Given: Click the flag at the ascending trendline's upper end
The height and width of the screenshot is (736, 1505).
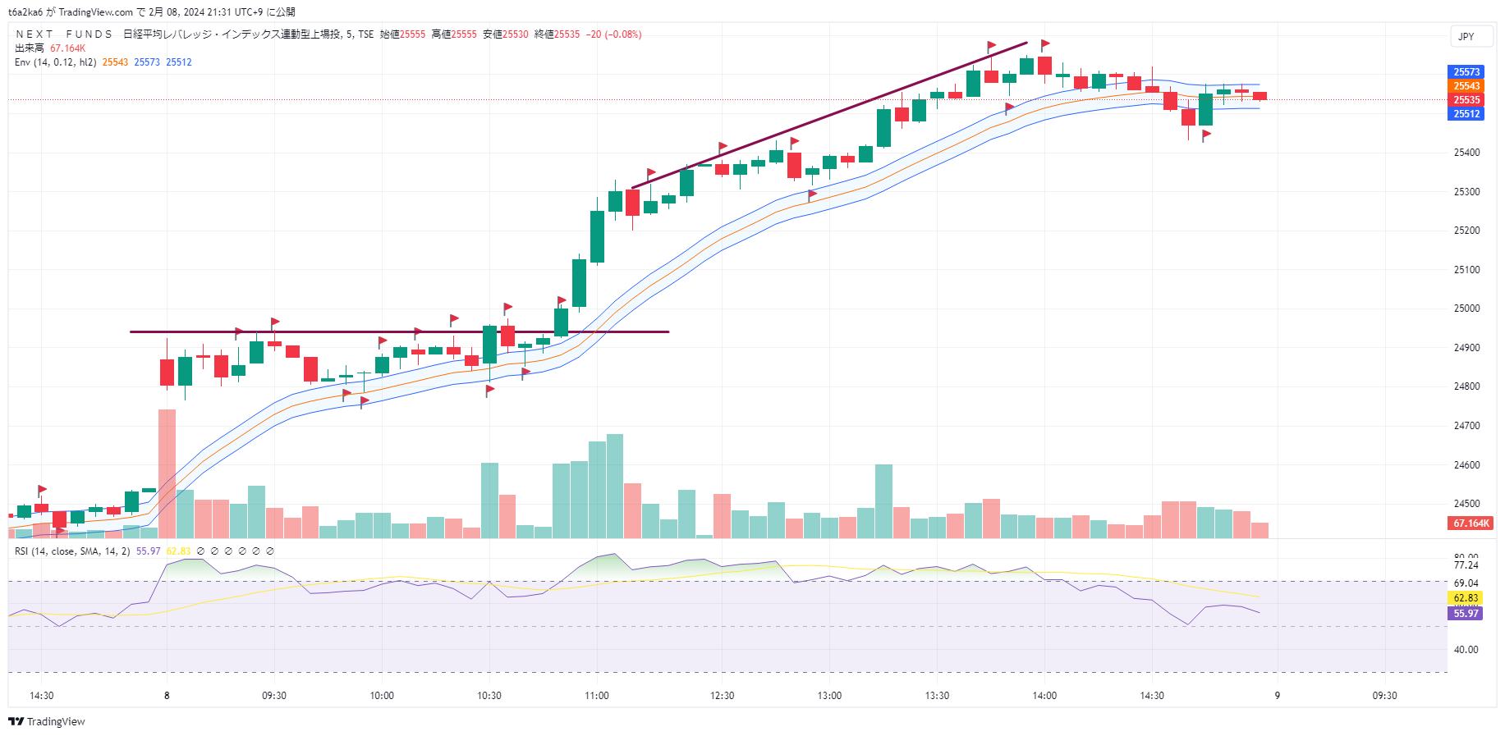Looking at the screenshot, I should 992,46.
